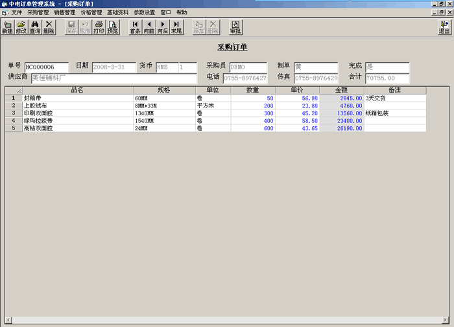The width and height of the screenshot is (454, 327).
Task: Click the 上胶绒布 product name cell
Action: [78, 106]
